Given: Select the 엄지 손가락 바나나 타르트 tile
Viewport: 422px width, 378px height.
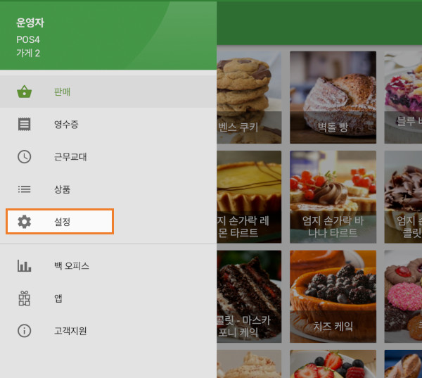Looking at the screenshot, I should 333,197.
